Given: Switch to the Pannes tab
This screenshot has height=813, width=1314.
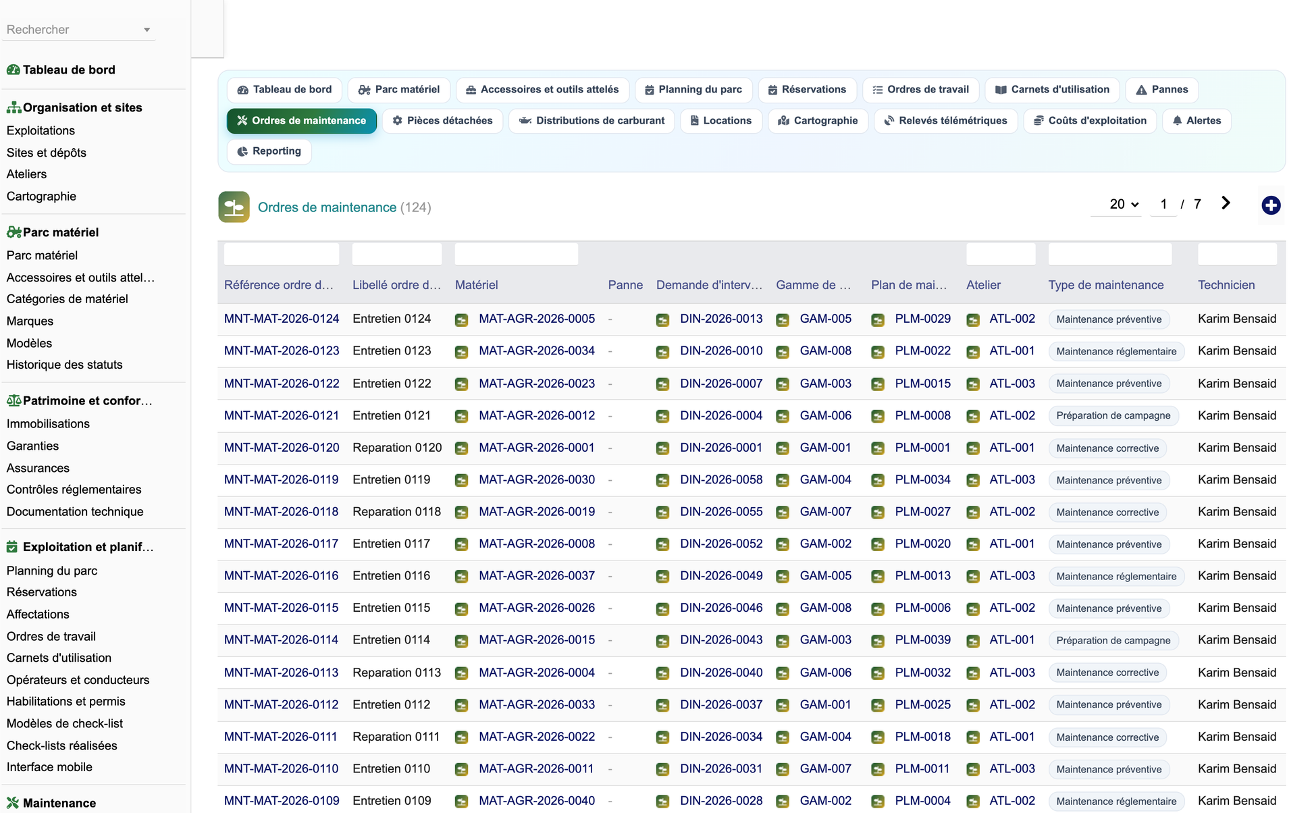Looking at the screenshot, I should coord(1162,90).
